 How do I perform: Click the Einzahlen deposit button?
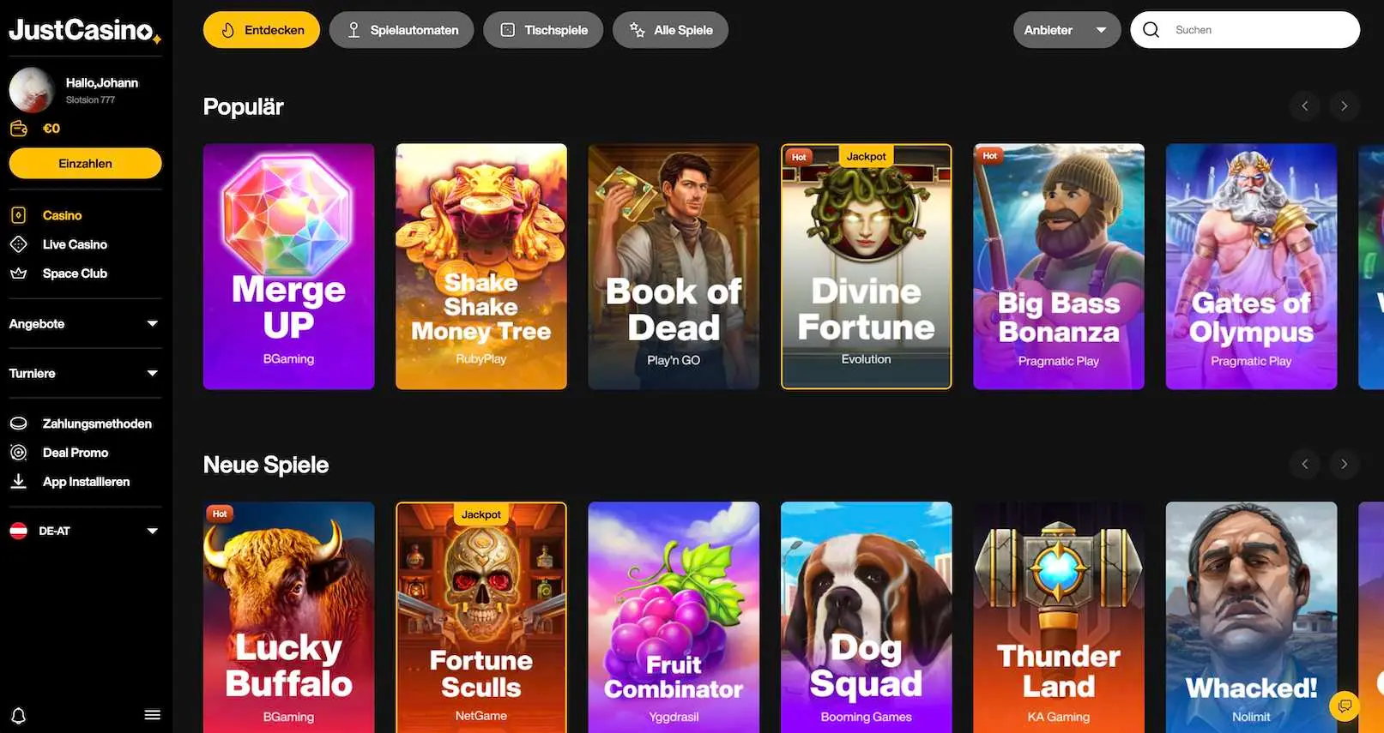[x=85, y=164]
